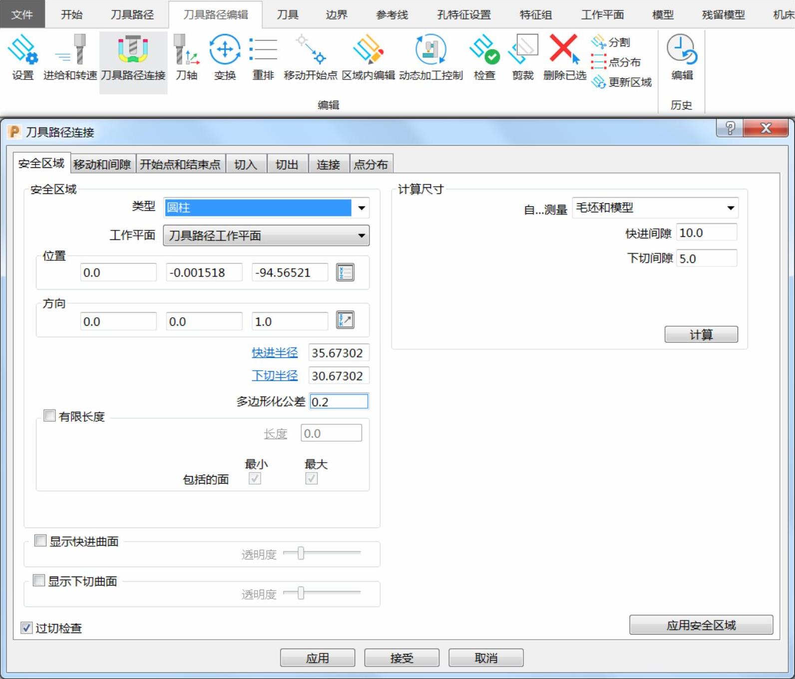Click the position field showing -94.56521
The width and height of the screenshot is (795, 679).
(x=290, y=272)
